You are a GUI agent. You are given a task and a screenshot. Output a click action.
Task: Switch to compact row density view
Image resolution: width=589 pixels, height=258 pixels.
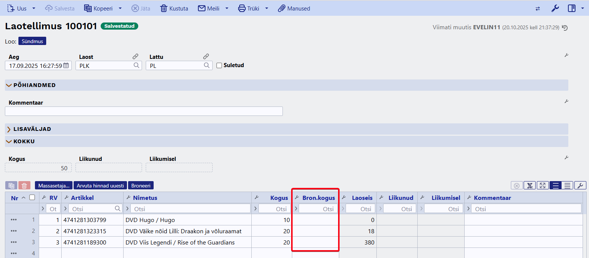568,186
